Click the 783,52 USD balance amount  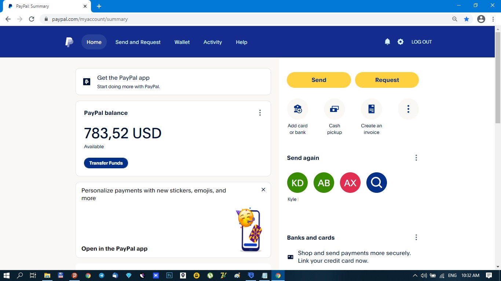pyautogui.click(x=122, y=133)
